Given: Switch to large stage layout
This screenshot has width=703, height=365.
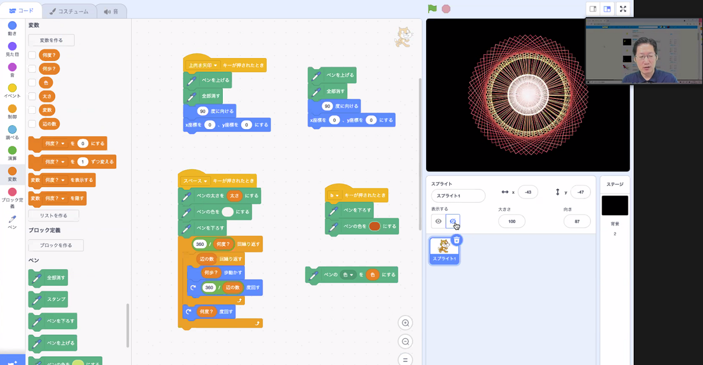Looking at the screenshot, I should pos(607,9).
